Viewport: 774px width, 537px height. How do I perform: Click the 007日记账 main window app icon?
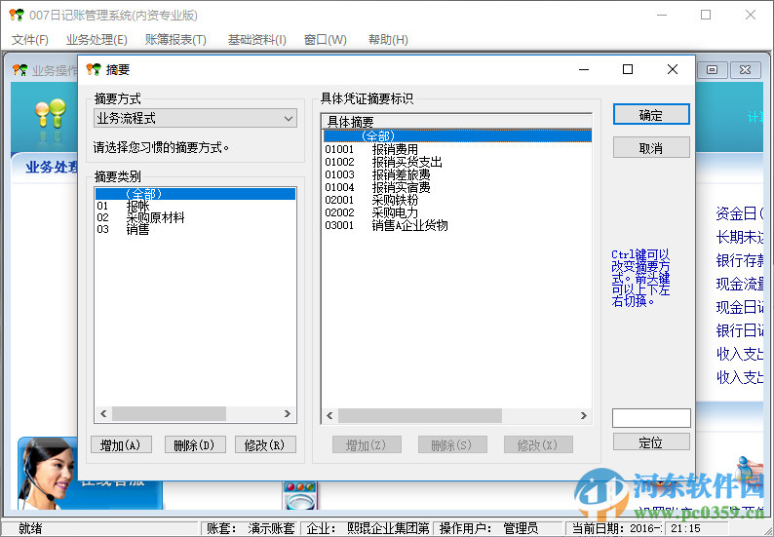(17, 15)
